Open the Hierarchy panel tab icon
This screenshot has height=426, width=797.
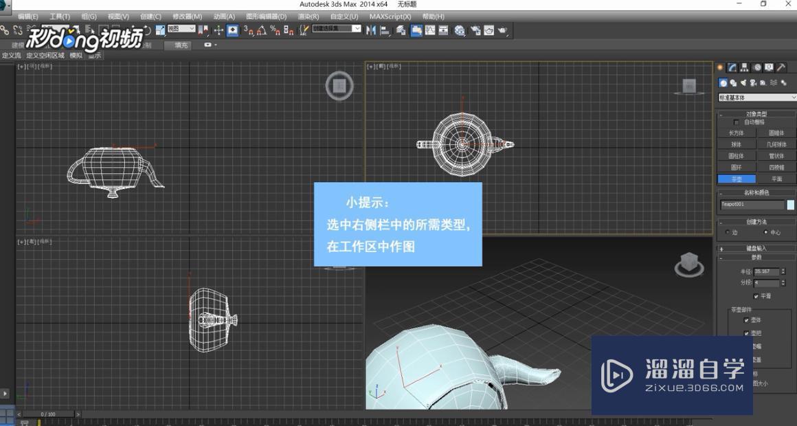744,67
